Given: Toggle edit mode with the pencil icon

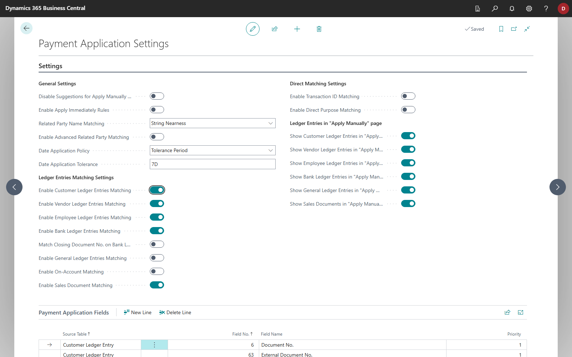Looking at the screenshot, I should tap(253, 29).
